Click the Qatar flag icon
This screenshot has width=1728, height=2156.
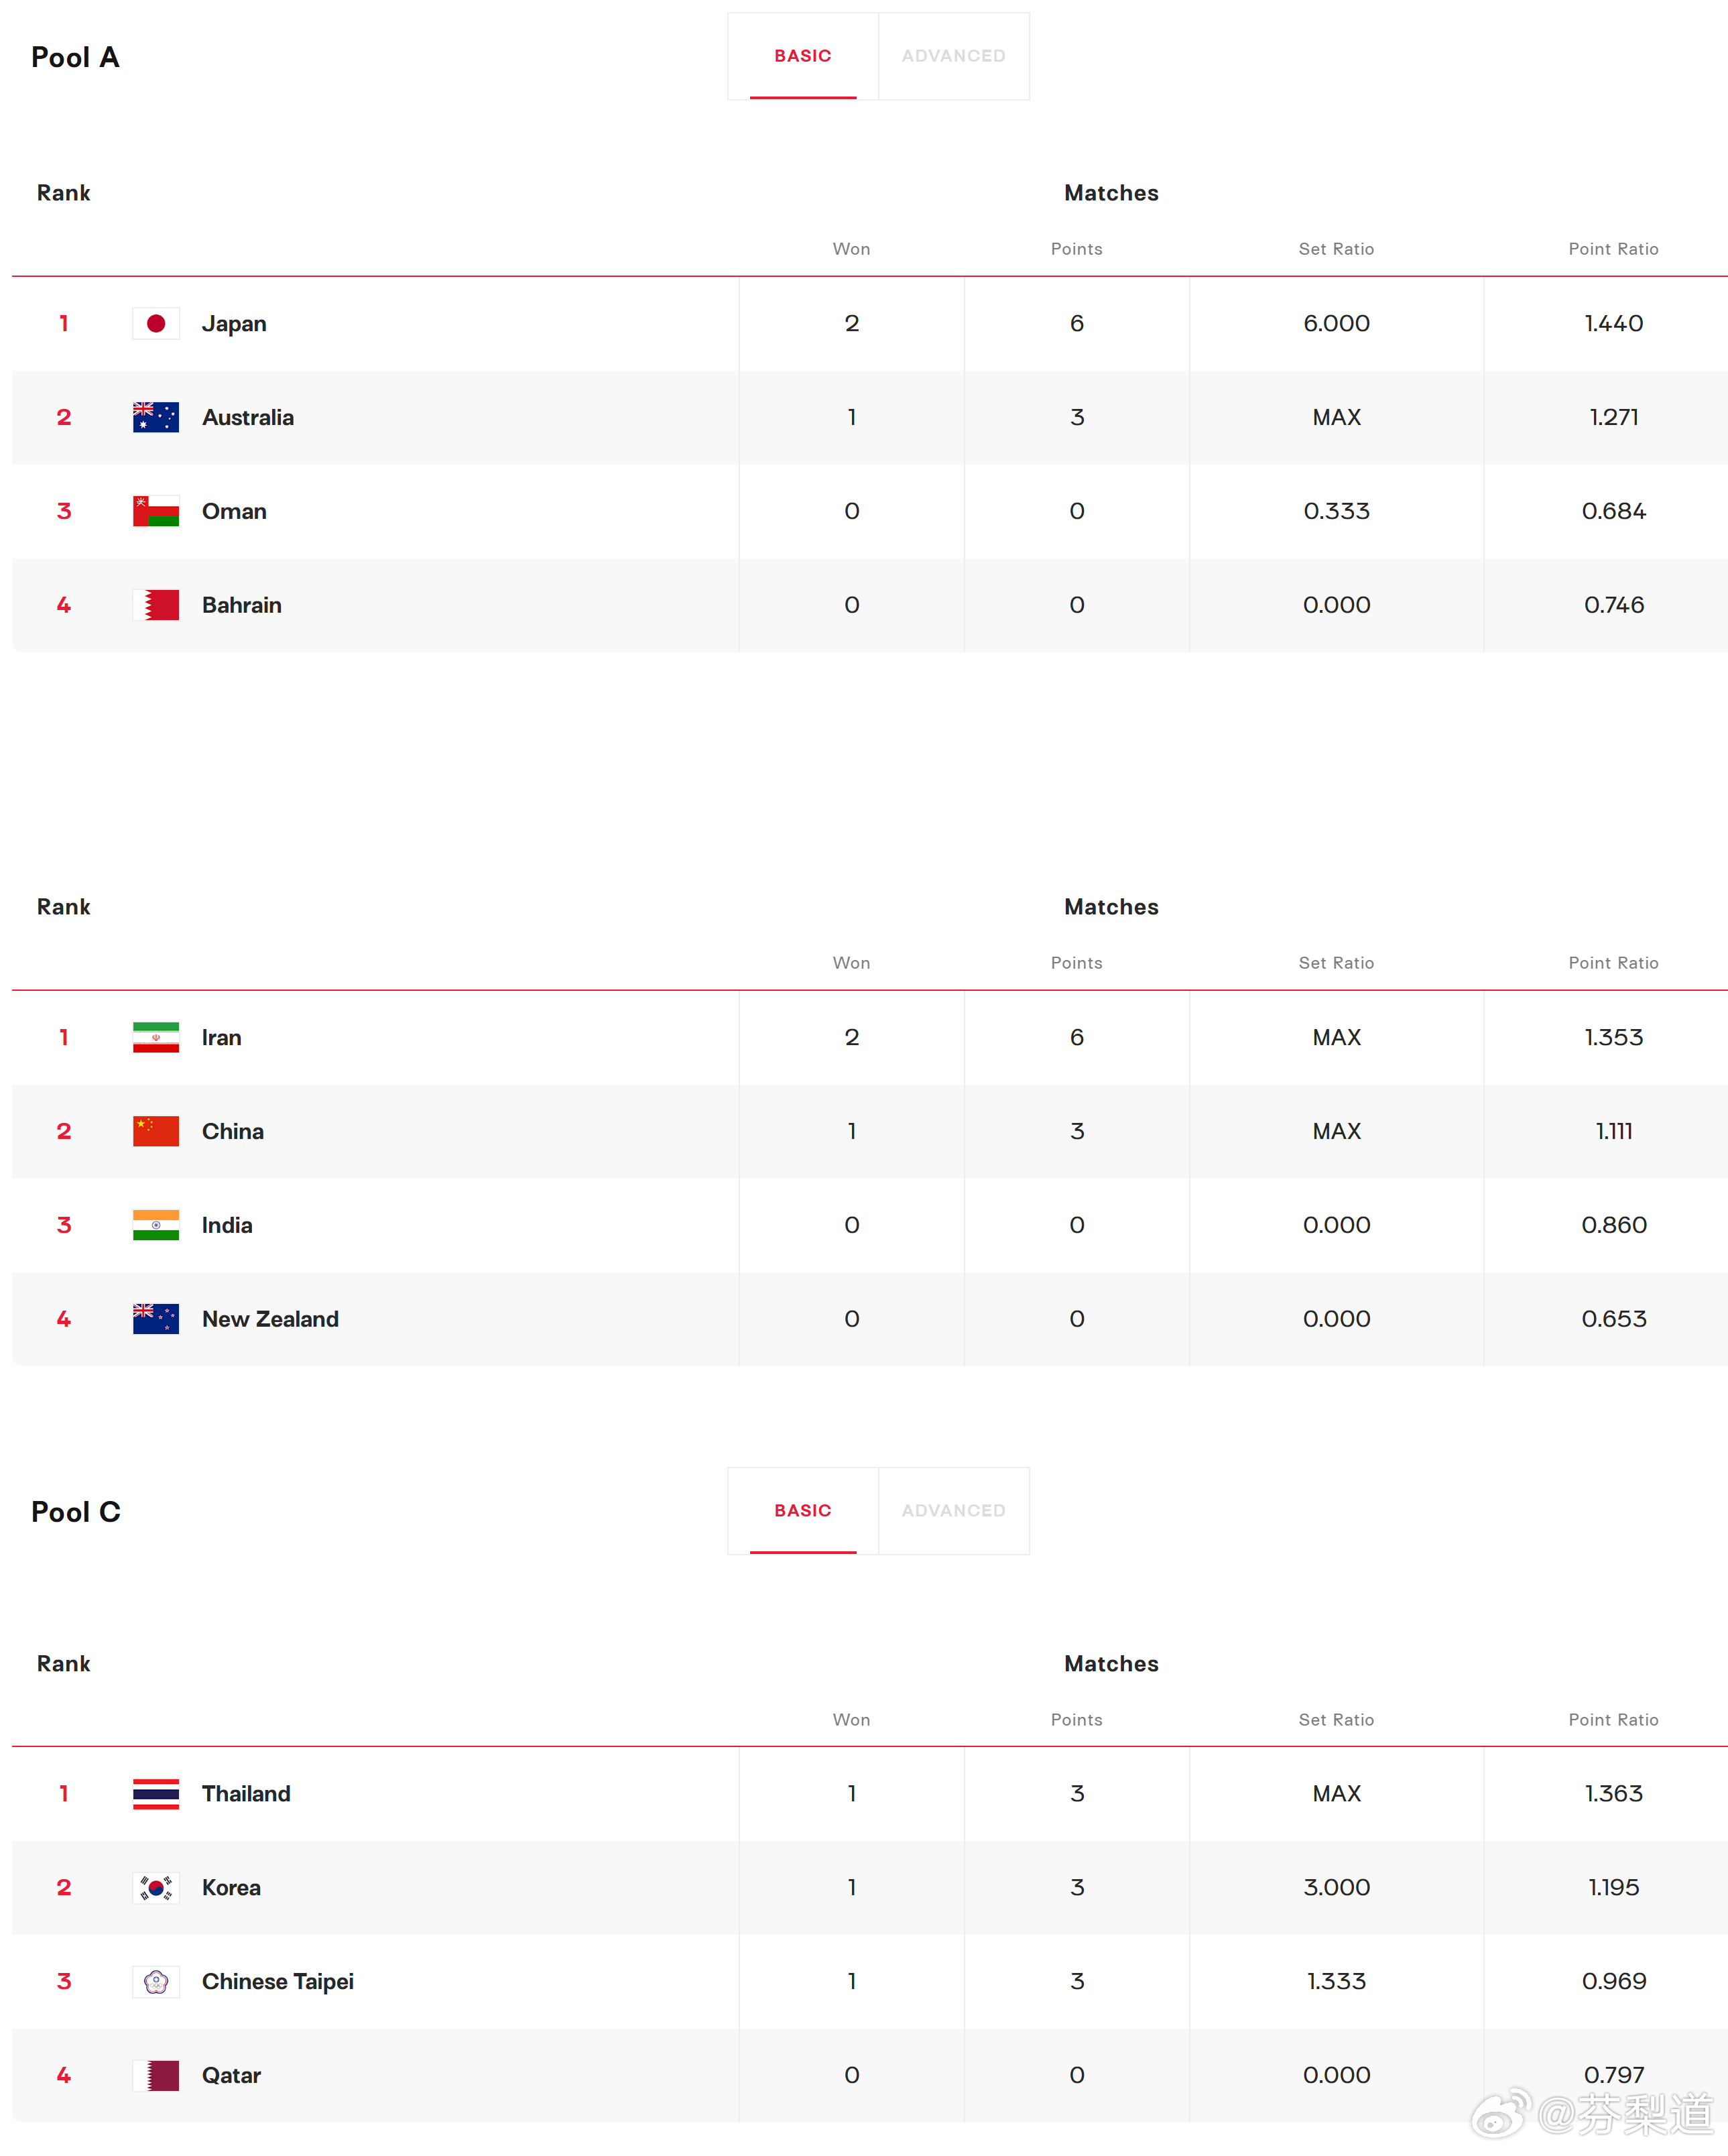[x=156, y=2075]
